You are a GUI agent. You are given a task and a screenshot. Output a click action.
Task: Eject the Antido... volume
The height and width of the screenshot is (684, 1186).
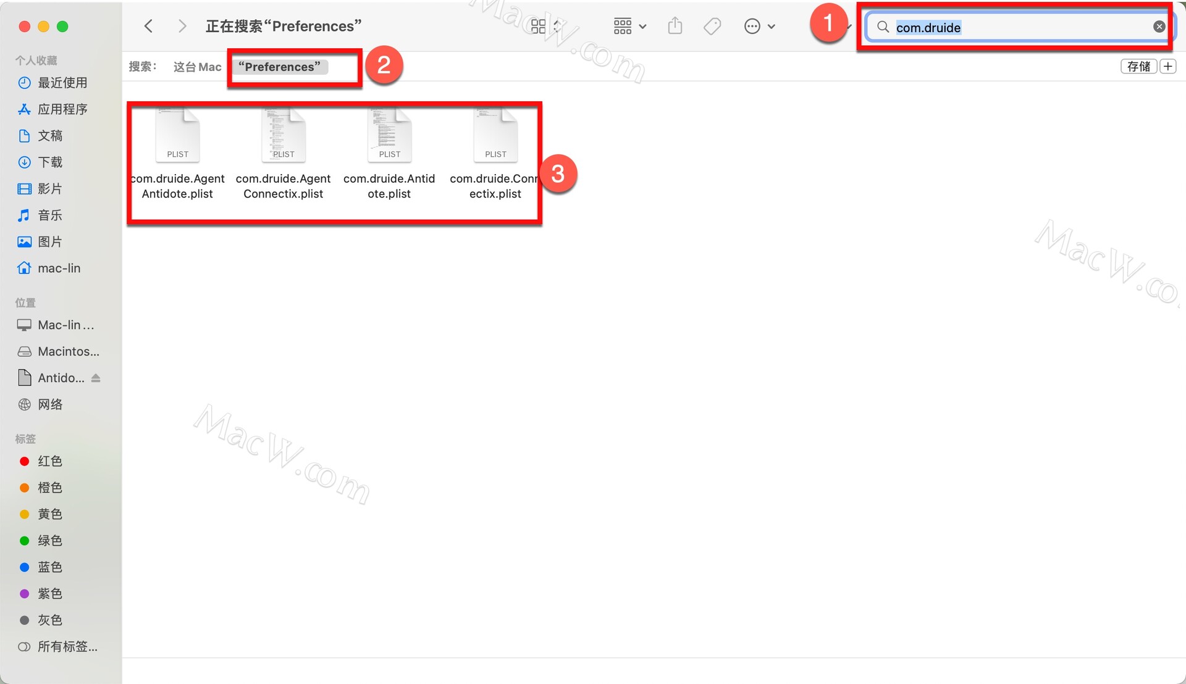(96, 378)
